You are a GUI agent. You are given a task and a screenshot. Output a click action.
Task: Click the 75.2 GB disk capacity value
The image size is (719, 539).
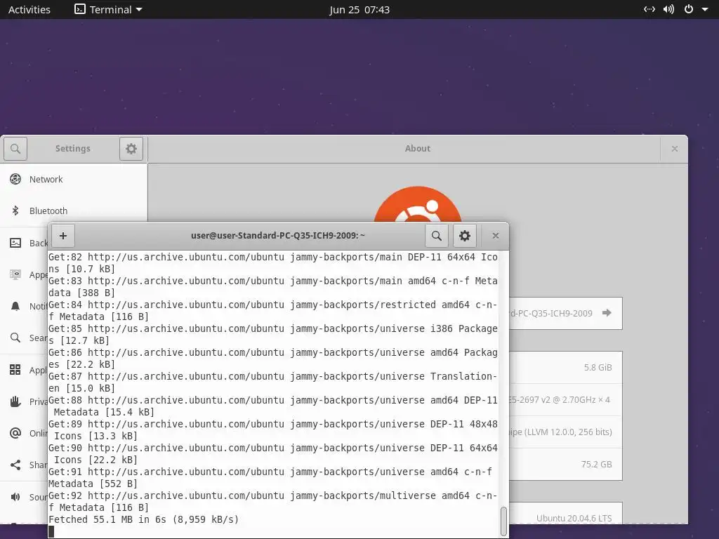tap(597, 465)
